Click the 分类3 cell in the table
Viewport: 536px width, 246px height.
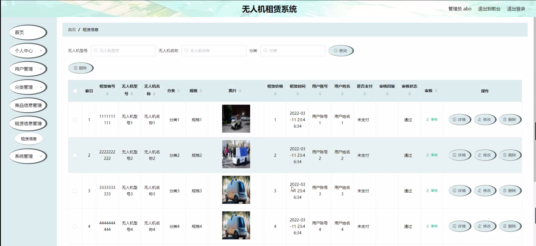click(174, 191)
